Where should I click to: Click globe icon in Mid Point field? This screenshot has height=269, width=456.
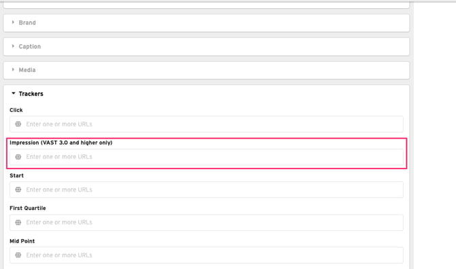tap(18, 255)
